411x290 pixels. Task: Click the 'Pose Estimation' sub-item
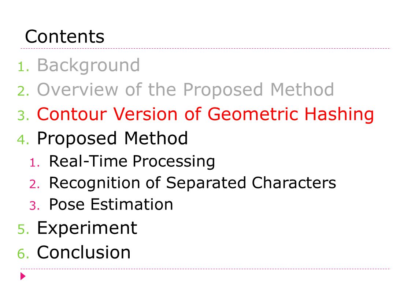(111, 204)
